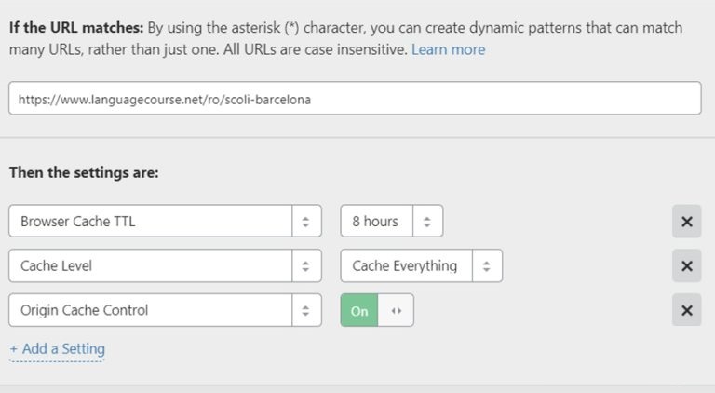This screenshot has height=393, width=715.
Task: Expand the Cache Everything value dropdown
Action: pyautogui.click(x=406, y=265)
